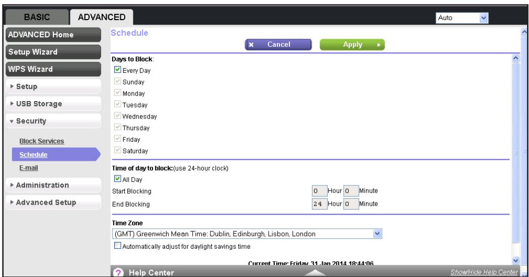Uncheck the All Day checkbox
The width and height of the screenshot is (529, 277).
pyautogui.click(x=117, y=179)
